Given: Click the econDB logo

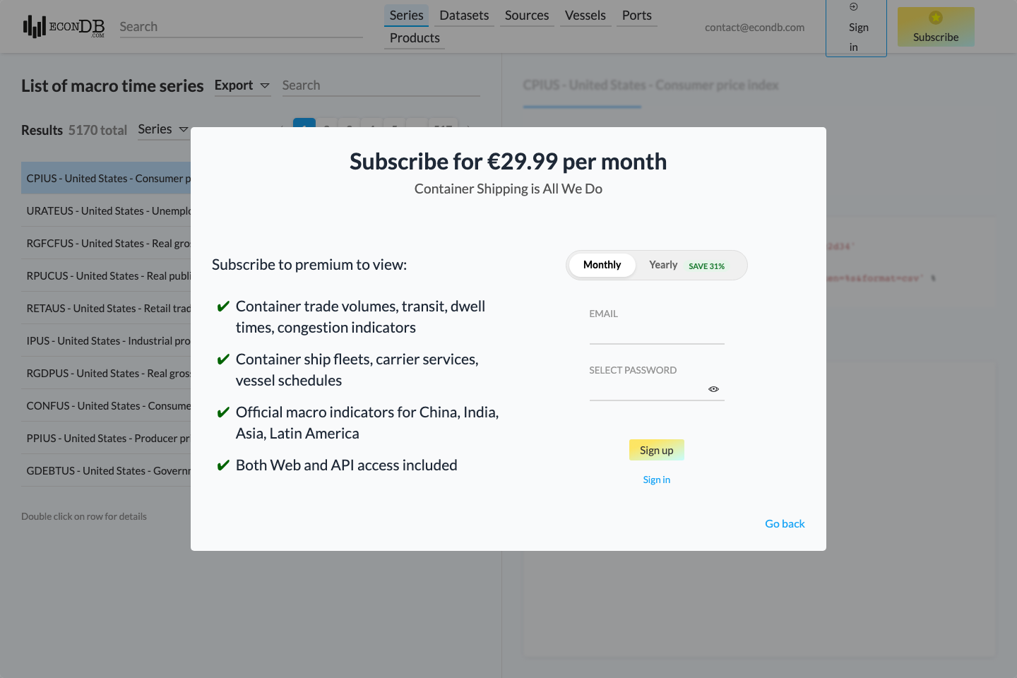Looking at the screenshot, I should point(63,26).
